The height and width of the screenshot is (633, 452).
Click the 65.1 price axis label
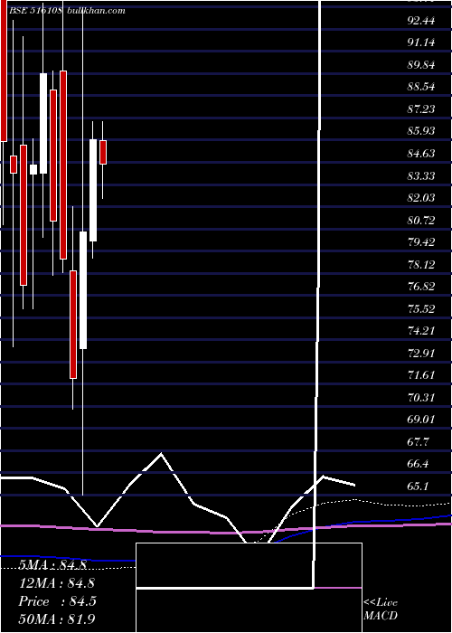418,487
